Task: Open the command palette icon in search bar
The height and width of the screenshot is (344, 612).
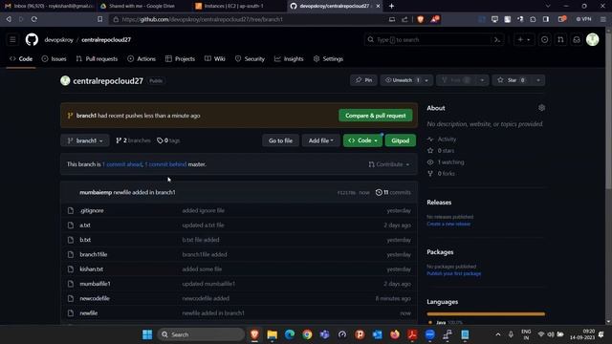Action: (x=497, y=40)
